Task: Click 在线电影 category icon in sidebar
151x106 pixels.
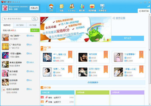Action: point(5,82)
